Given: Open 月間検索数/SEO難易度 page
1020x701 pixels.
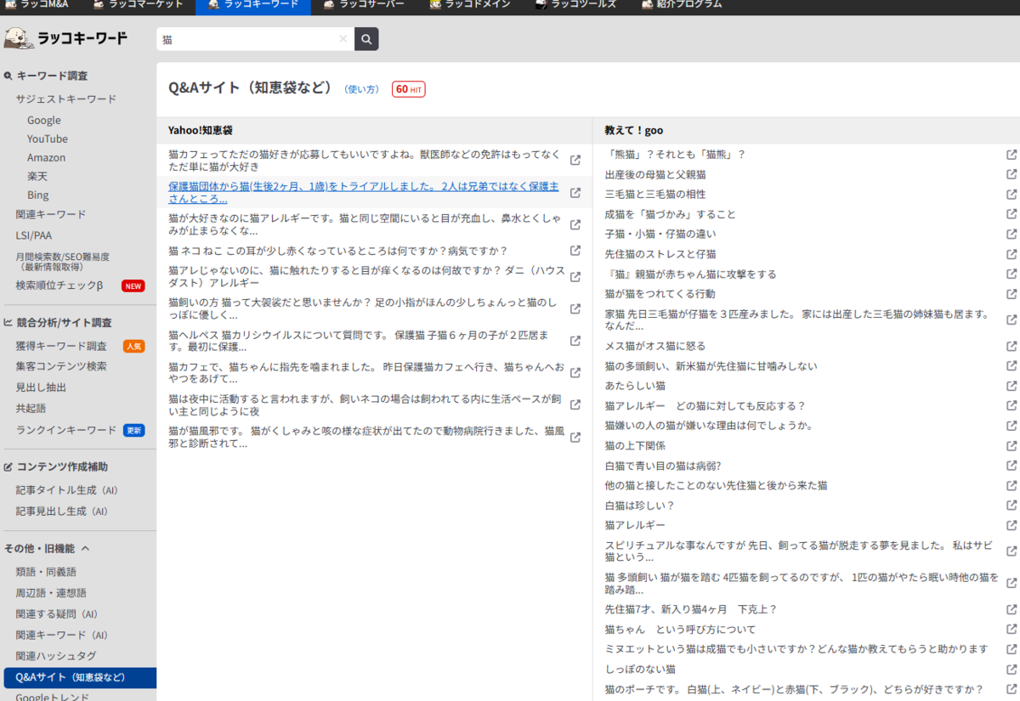Looking at the screenshot, I should point(62,262).
